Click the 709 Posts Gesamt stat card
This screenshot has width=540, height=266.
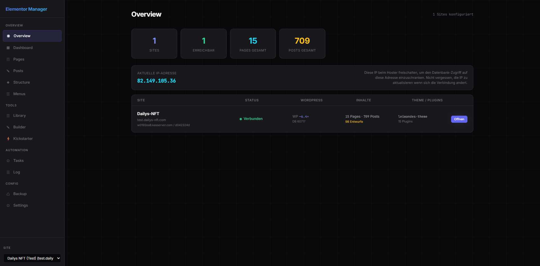(x=302, y=44)
